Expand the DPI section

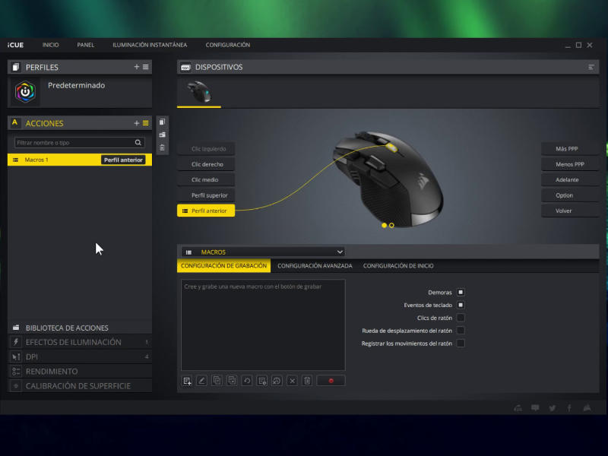tap(80, 356)
